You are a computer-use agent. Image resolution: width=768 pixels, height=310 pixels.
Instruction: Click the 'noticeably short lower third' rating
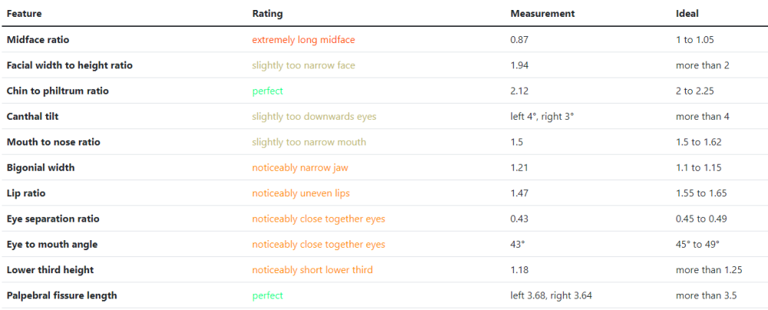313,270
